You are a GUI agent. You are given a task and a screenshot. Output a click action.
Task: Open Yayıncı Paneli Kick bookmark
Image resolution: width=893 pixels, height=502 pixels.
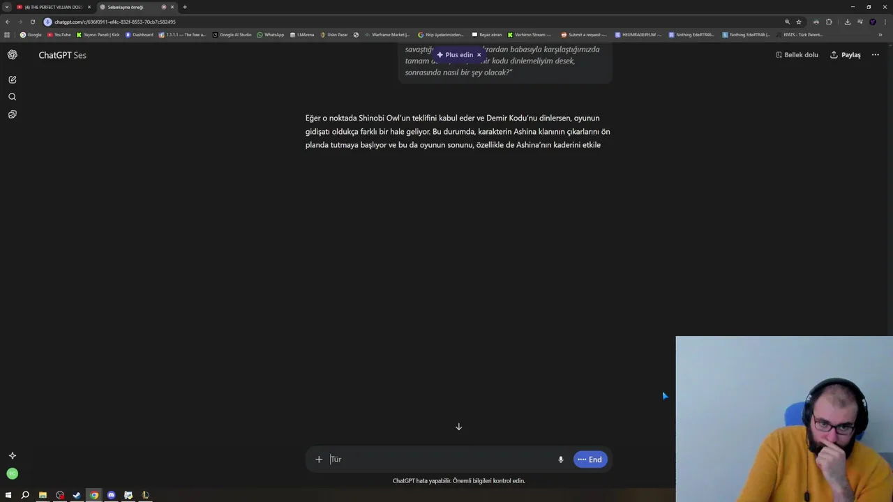point(98,35)
